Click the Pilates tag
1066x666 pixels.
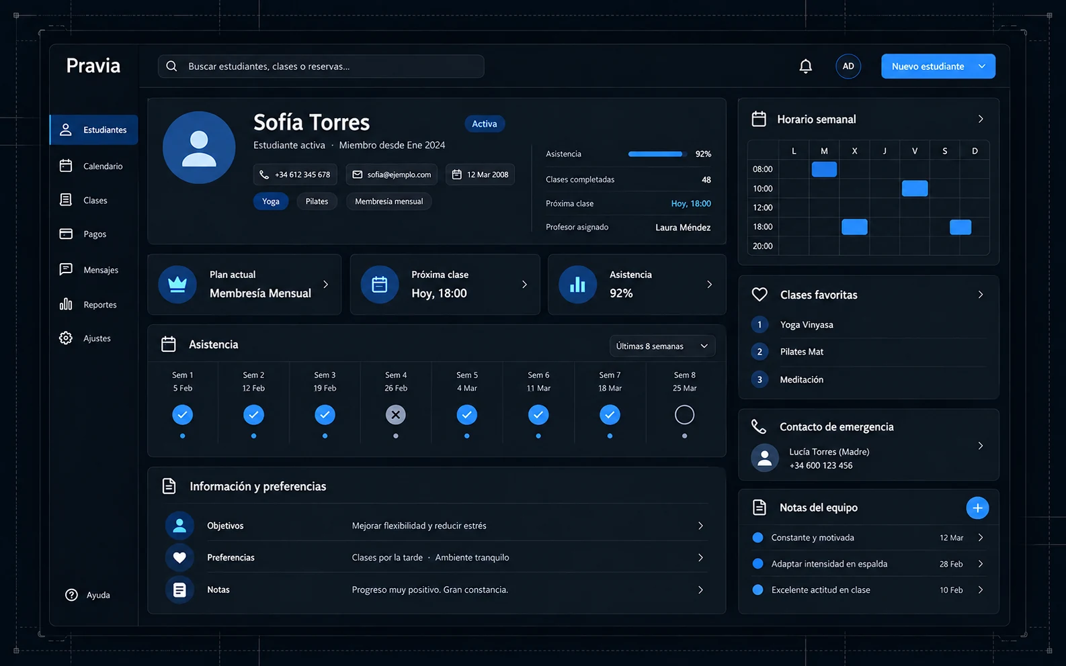317,201
